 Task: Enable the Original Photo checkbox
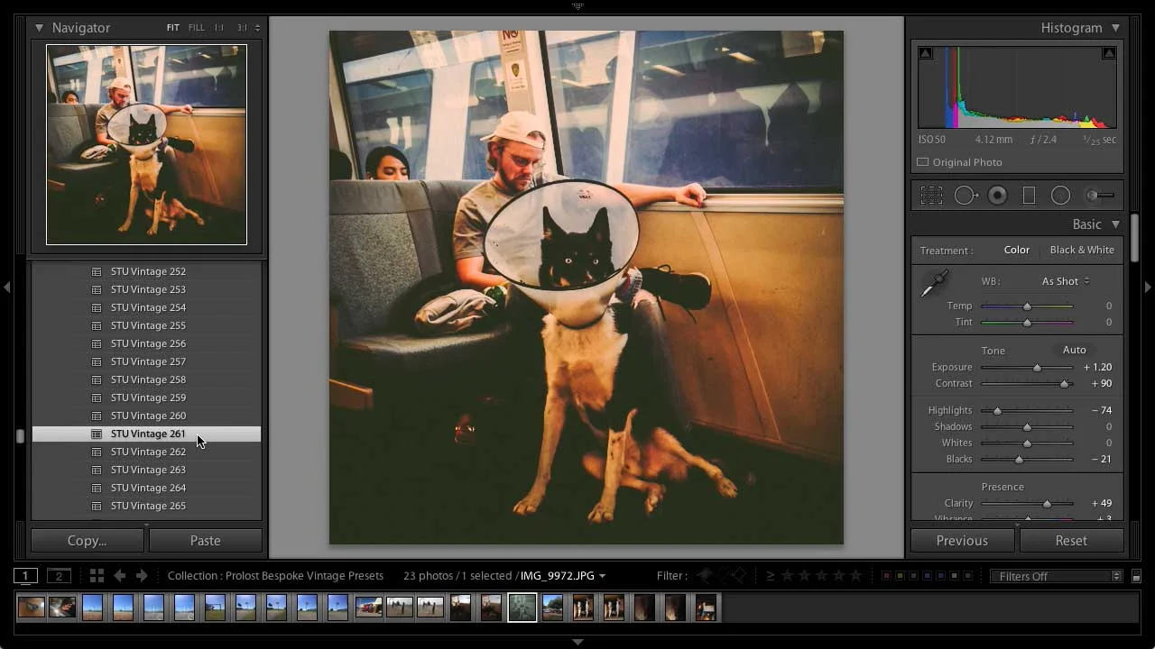coord(922,162)
